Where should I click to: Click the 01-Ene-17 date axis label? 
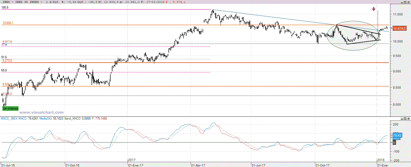tap(136, 165)
